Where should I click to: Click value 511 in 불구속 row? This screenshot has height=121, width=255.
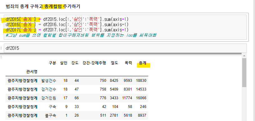103,115
